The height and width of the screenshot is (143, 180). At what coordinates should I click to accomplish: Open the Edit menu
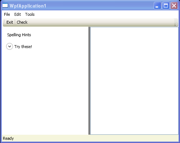[x=18, y=14]
